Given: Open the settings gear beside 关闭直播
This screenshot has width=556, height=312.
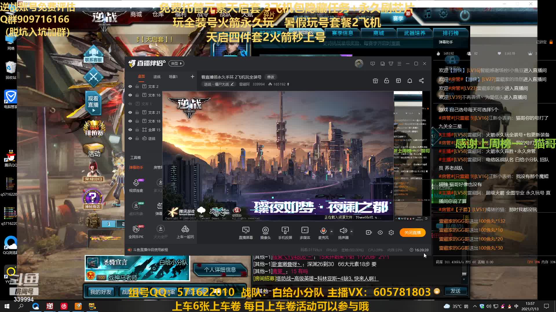Looking at the screenshot, I should pos(391,233).
